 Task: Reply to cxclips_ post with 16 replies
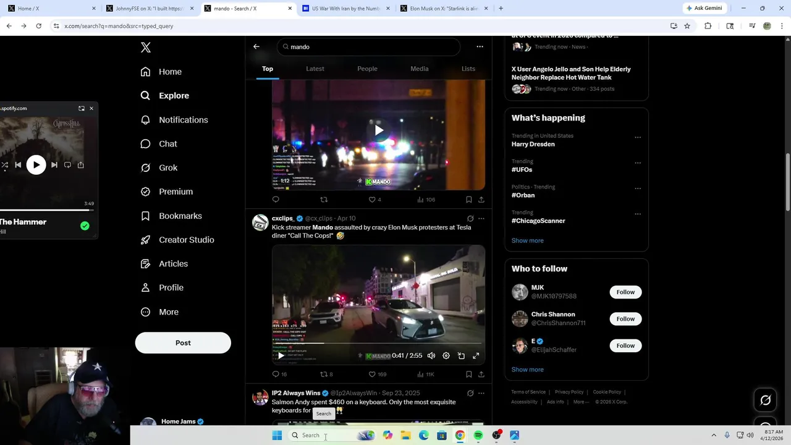[x=279, y=374]
